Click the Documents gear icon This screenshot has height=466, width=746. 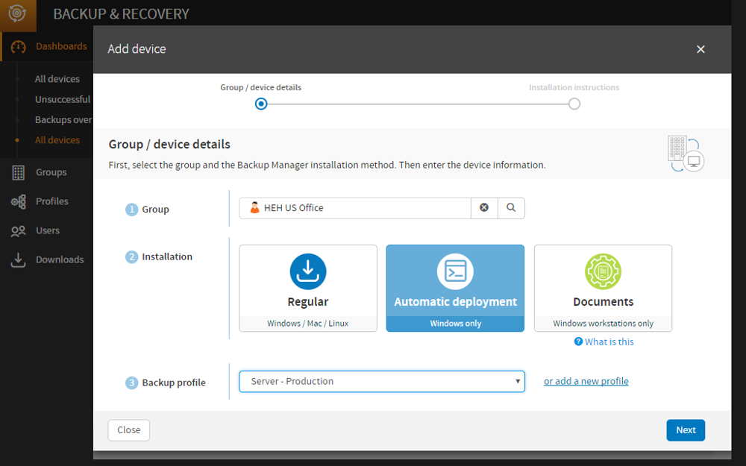point(603,271)
